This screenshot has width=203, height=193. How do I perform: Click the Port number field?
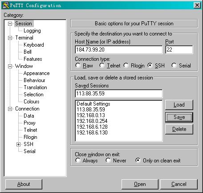[x=179, y=50]
